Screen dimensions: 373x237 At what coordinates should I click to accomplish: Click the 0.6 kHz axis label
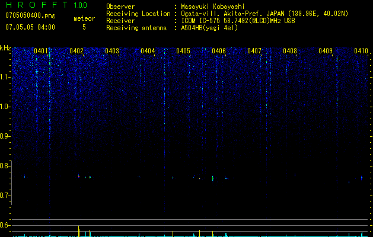tap(5, 225)
